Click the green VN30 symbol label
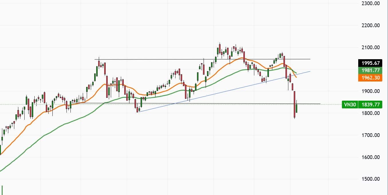Image resolution: width=388 pixels, height=195 pixels. tap(350, 105)
